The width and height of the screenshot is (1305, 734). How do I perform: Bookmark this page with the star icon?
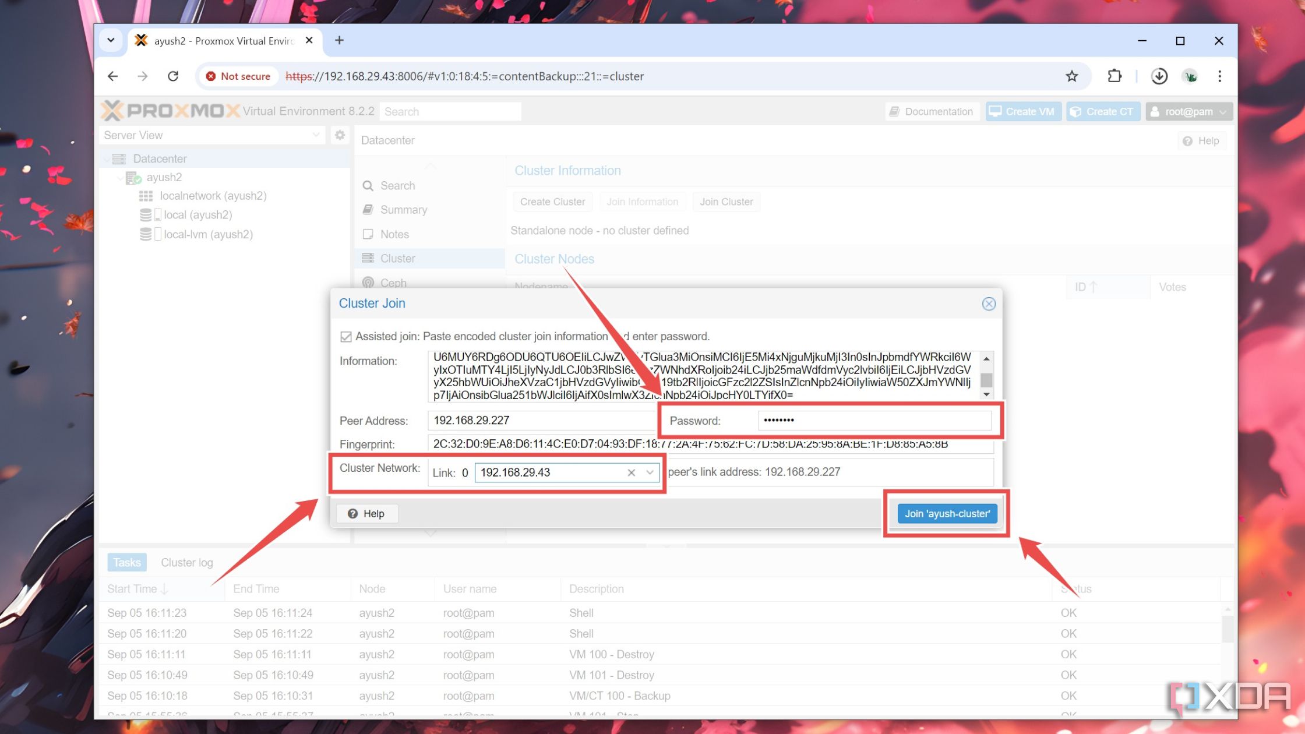[x=1072, y=76]
